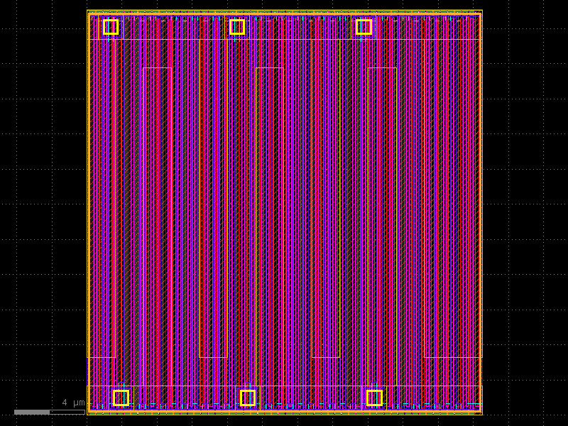Select the top-right yellow via marker
Image resolution: width=568 pixels, height=426 pixels.
tap(364, 26)
